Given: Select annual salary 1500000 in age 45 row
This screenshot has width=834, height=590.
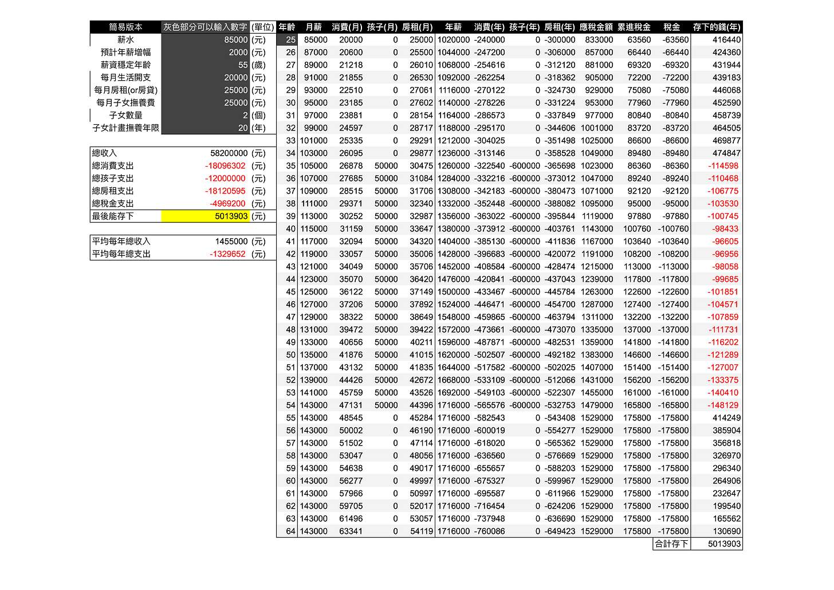Looking at the screenshot, I should [x=453, y=292].
